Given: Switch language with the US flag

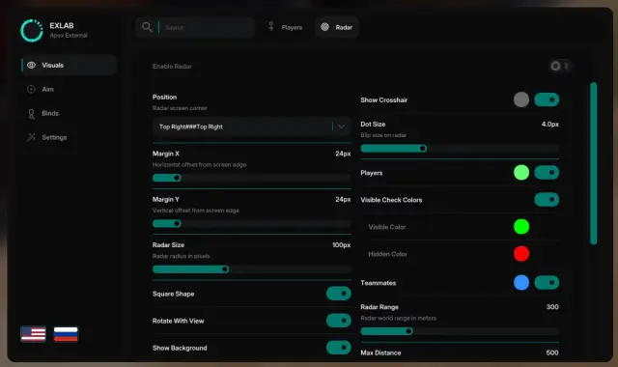Looking at the screenshot, I should (x=33, y=334).
